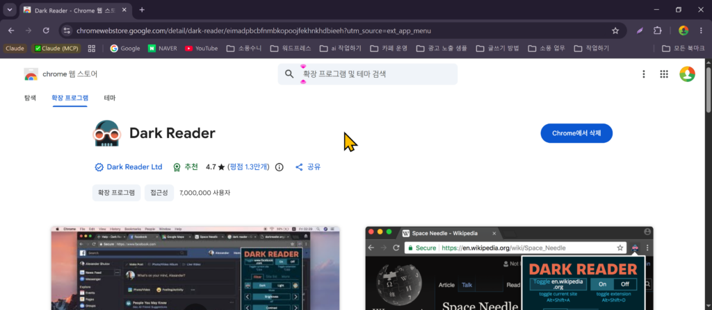Click the 공유 share link

pyautogui.click(x=308, y=166)
